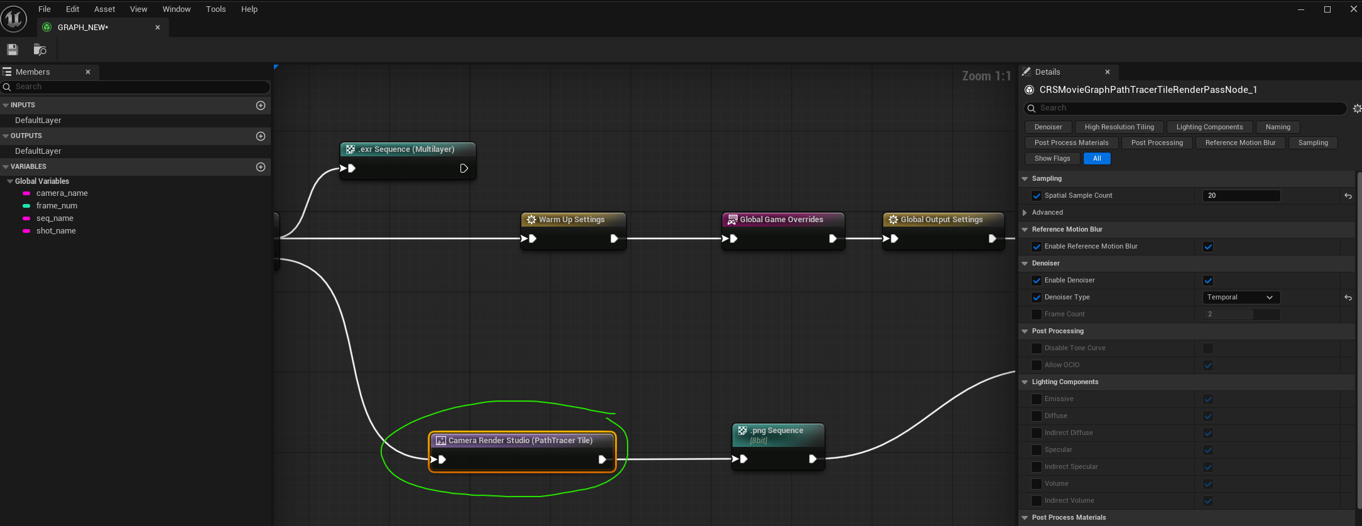This screenshot has height=526, width=1362.
Task: Click the Unreal Engine logo icon
Action: (14, 18)
